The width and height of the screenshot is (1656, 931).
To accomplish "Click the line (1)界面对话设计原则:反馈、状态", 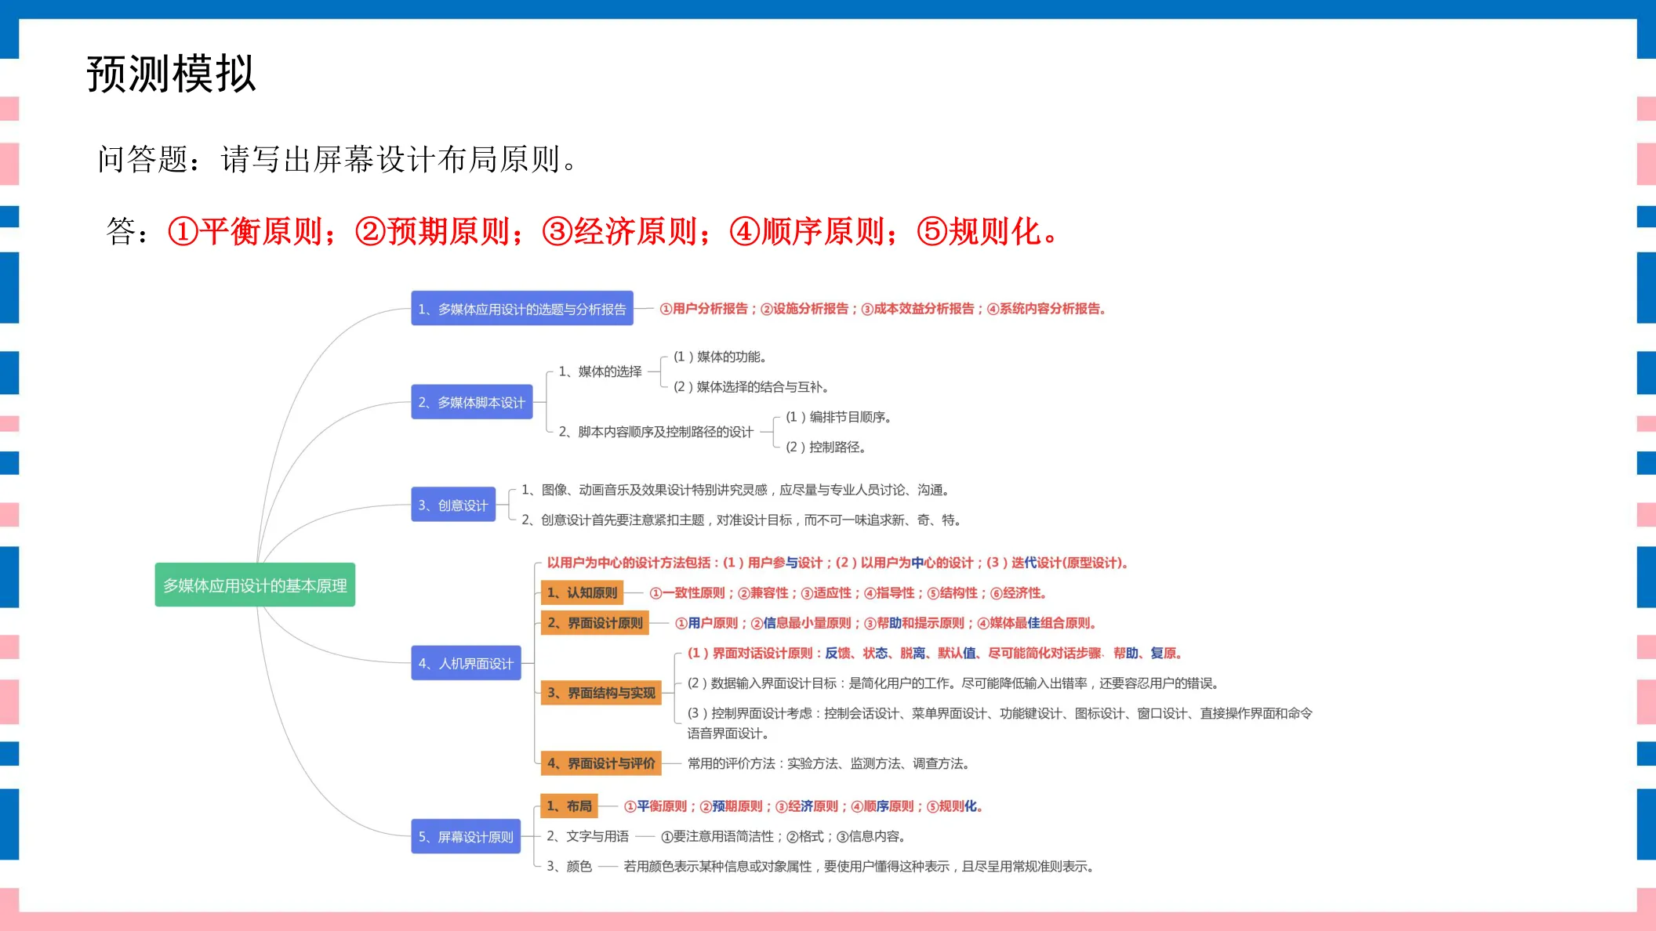I will [935, 653].
